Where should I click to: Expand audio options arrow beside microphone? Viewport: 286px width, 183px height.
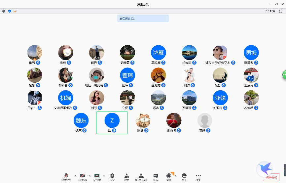[75, 176]
